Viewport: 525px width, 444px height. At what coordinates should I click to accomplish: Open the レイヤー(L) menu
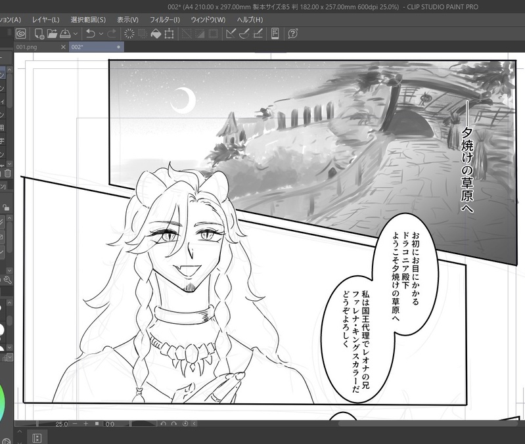(45, 20)
